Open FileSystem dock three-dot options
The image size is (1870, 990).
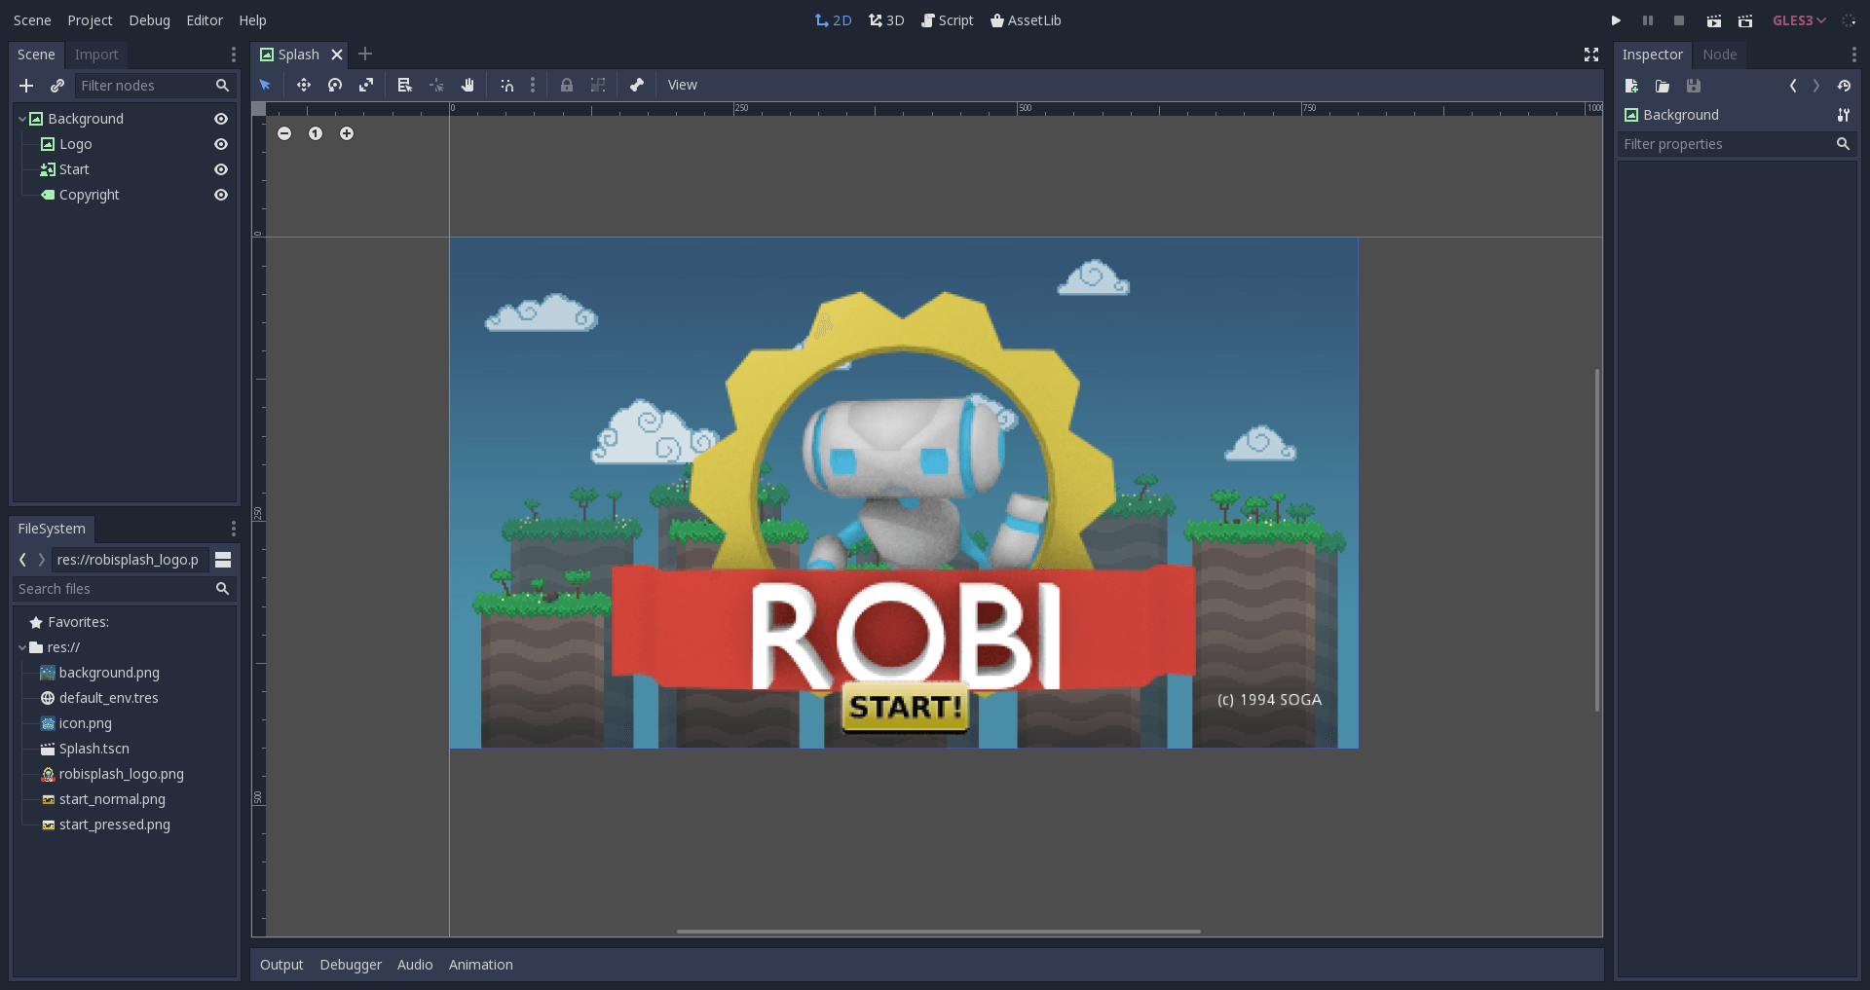pyautogui.click(x=233, y=529)
